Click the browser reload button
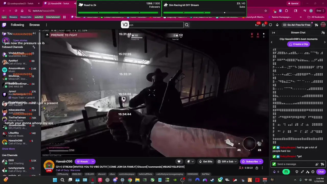327x184 pixels. (16, 11)
